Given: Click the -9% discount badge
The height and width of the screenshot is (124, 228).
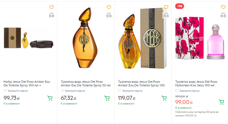Looking at the screenshot, I should pos(179,6).
